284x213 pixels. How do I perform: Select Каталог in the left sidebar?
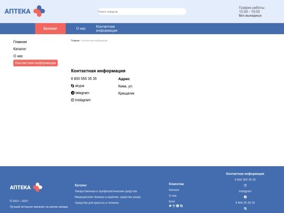coord(20,49)
